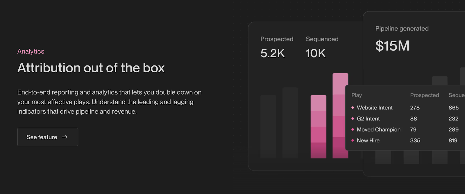Open the Play column header options
This screenshot has height=194, width=465.
click(356, 95)
